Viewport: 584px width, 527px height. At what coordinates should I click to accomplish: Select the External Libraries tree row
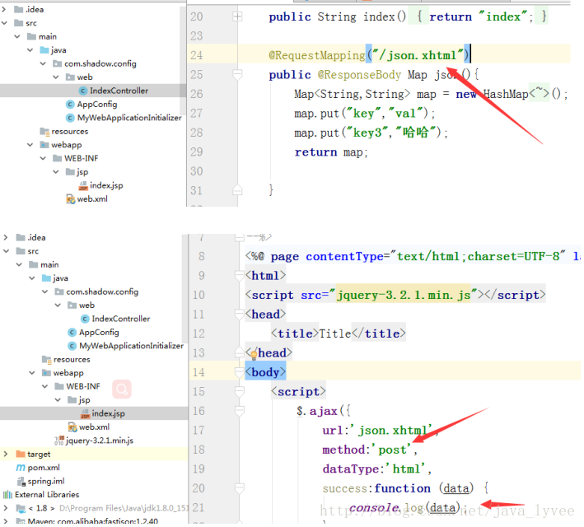click(94, 495)
